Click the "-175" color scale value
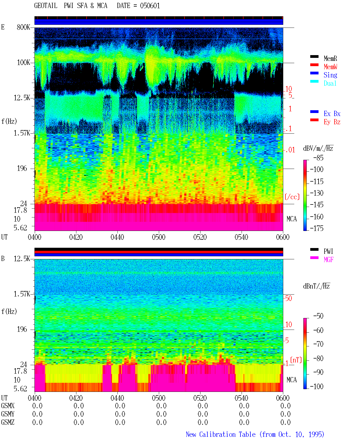The image size is (353, 439). point(317,228)
